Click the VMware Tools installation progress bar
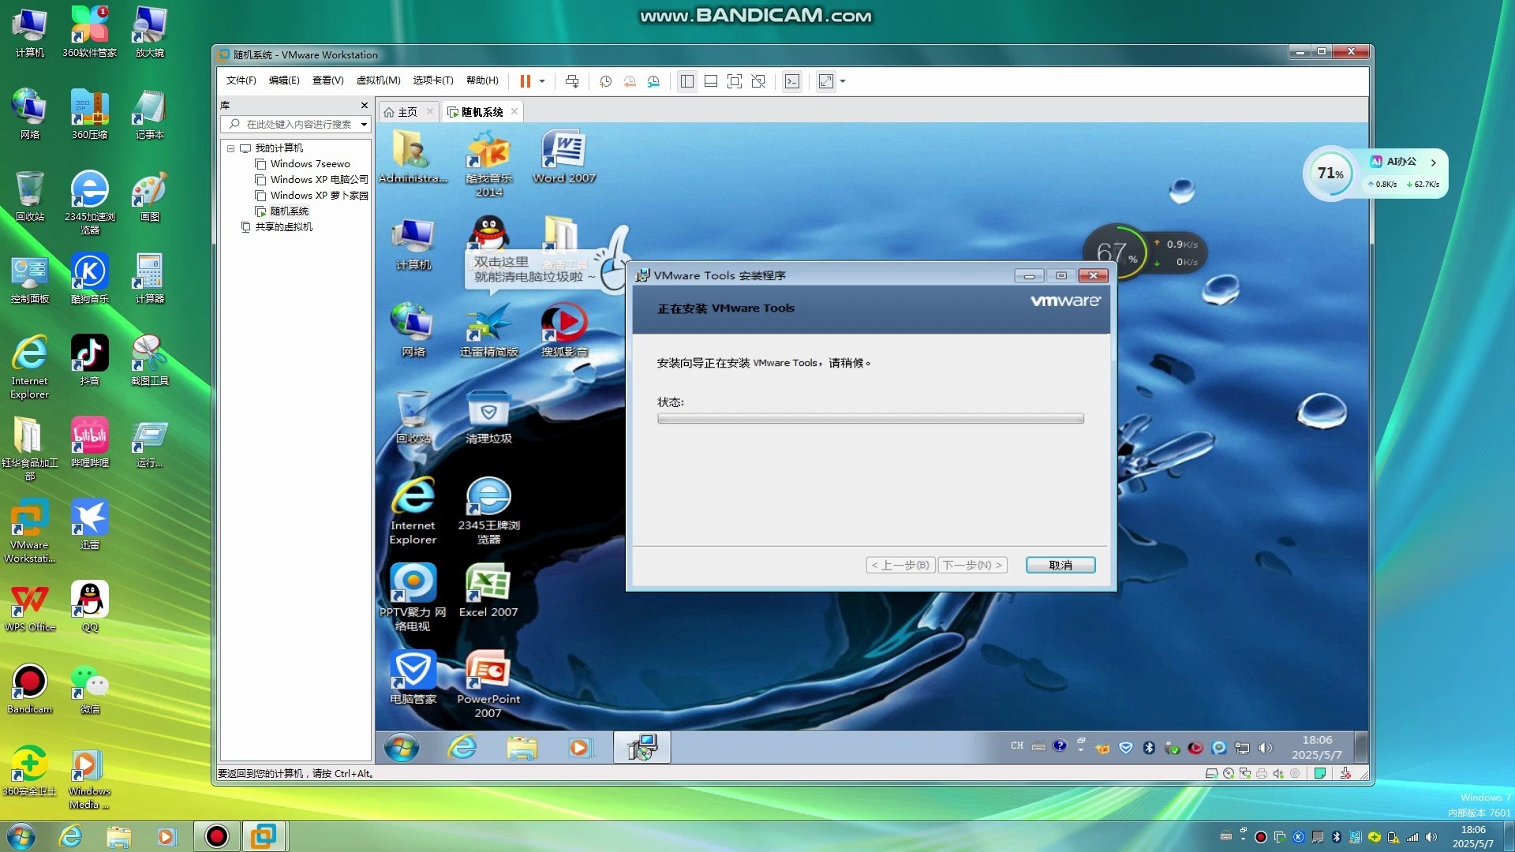Screen dimensions: 1515x852 [870, 419]
